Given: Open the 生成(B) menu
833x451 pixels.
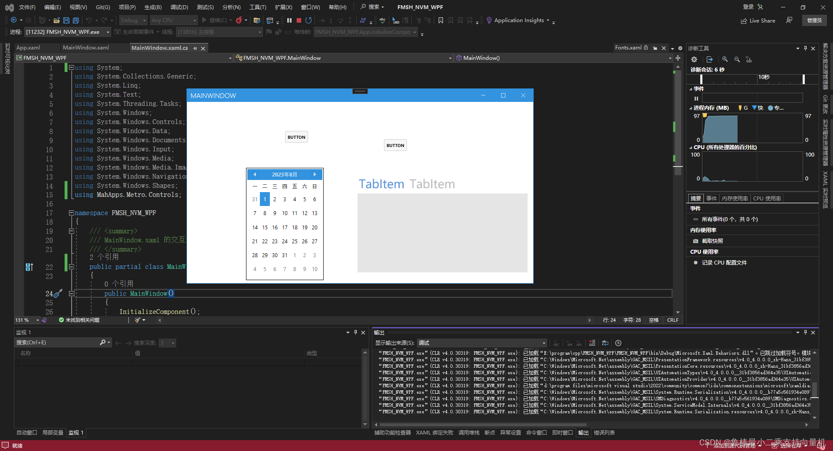Looking at the screenshot, I should (x=153, y=7).
